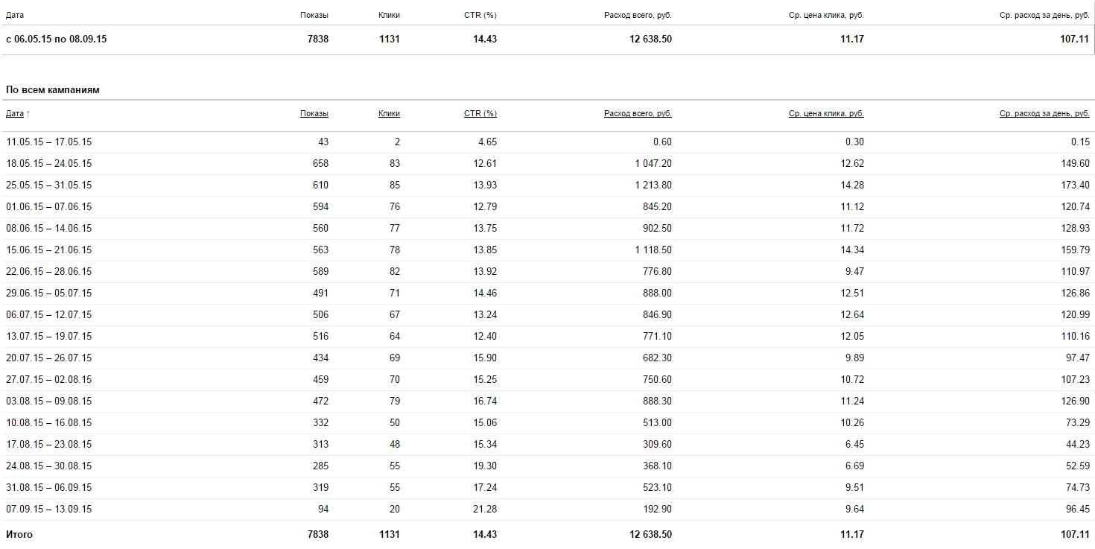Click the 21.28 CTR value
Image resolution: width=1095 pixels, height=549 pixels.
[x=485, y=509]
